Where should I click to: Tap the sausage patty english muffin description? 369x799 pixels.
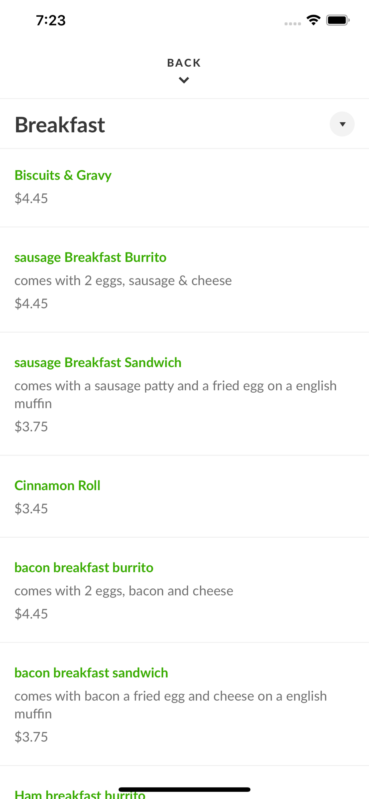coord(175,394)
